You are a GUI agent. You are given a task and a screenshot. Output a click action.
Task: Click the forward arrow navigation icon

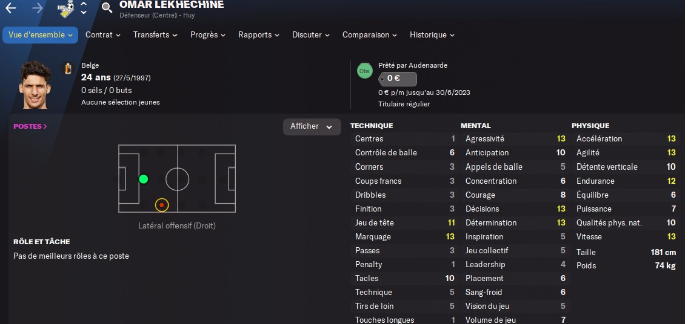pos(37,8)
